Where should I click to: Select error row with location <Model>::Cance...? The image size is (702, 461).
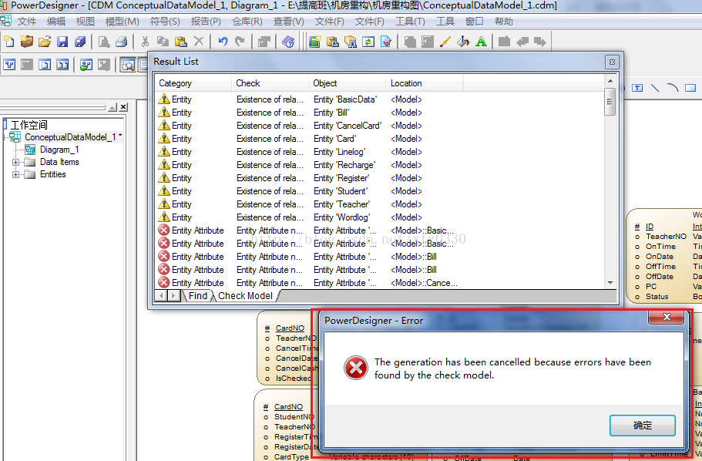coord(379,283)
